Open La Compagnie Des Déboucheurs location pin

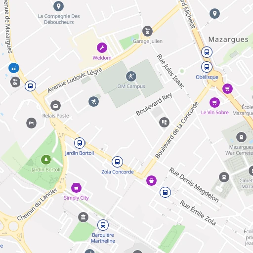[x=58, y=6]
